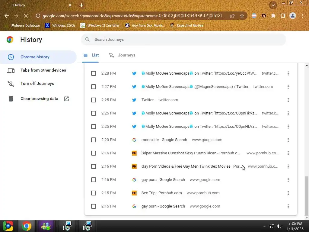Toggle the side panel icon in the toolbar
Viewport: 309px width, 232px height.
(x=283, y=16)
